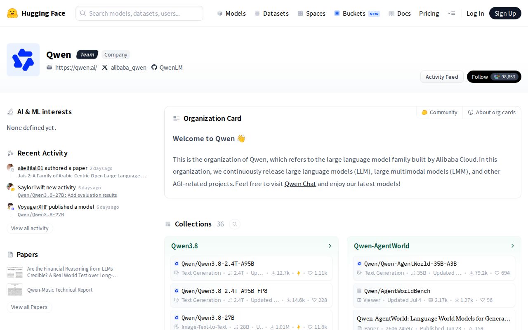Open the Financial Reasoning from LLMs paper title
This screenshot has width=528, height=330.
(73, 272)
